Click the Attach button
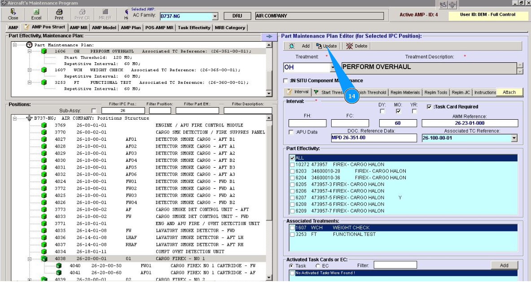Screen dimensions: 531x282 pos(509,92)
